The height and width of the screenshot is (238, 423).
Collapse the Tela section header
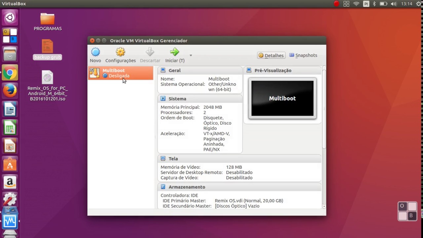[x=239, y=159]
